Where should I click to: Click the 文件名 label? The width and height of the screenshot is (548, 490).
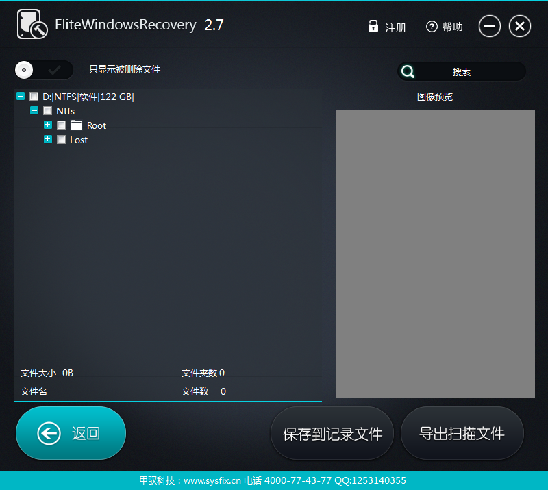pos(34,391)
